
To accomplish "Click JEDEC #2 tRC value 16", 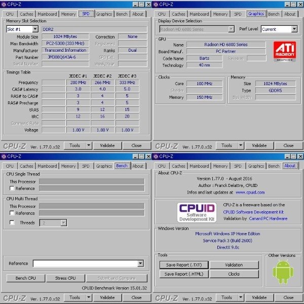I will coord(102,117).
